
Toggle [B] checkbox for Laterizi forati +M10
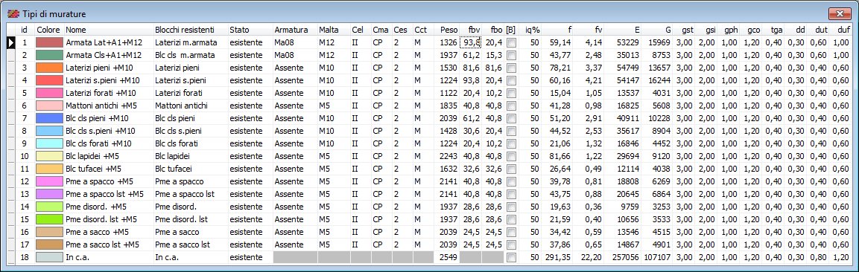(510, 93)
